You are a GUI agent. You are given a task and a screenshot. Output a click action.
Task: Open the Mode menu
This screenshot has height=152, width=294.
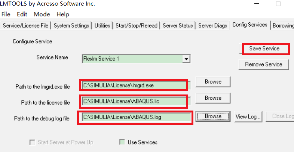point(42,14)
